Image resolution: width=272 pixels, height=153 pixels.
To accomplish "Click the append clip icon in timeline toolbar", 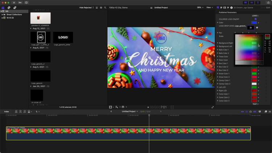I will click(x=25, y=112).
